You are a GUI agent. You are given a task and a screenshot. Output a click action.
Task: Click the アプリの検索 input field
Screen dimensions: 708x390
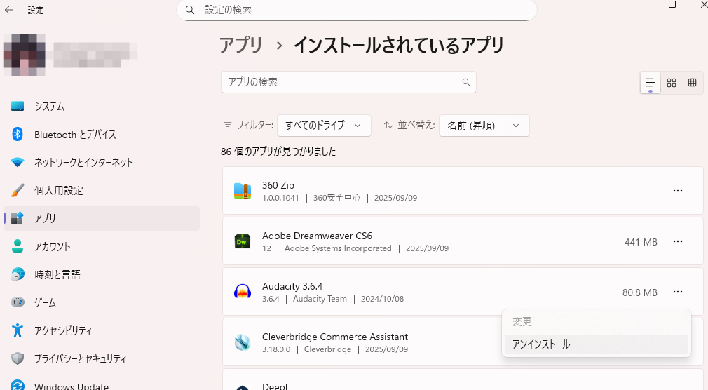click(348, 82)
